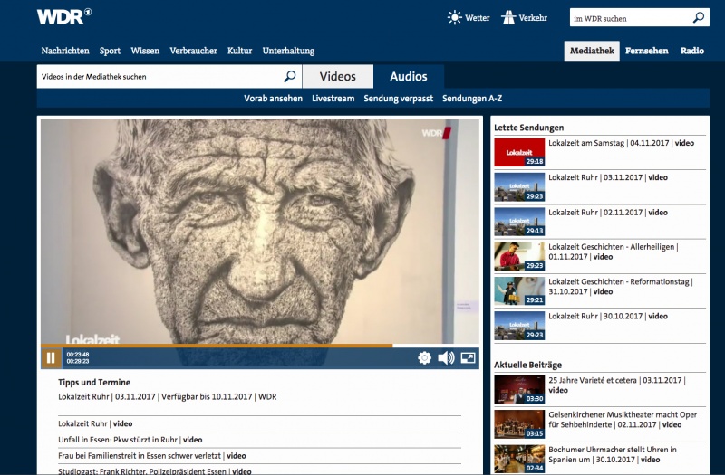The width and height of the screenshot is (725, 475).
Task: Mute the video with the speaker icon
Action: (x=446, y=357)
